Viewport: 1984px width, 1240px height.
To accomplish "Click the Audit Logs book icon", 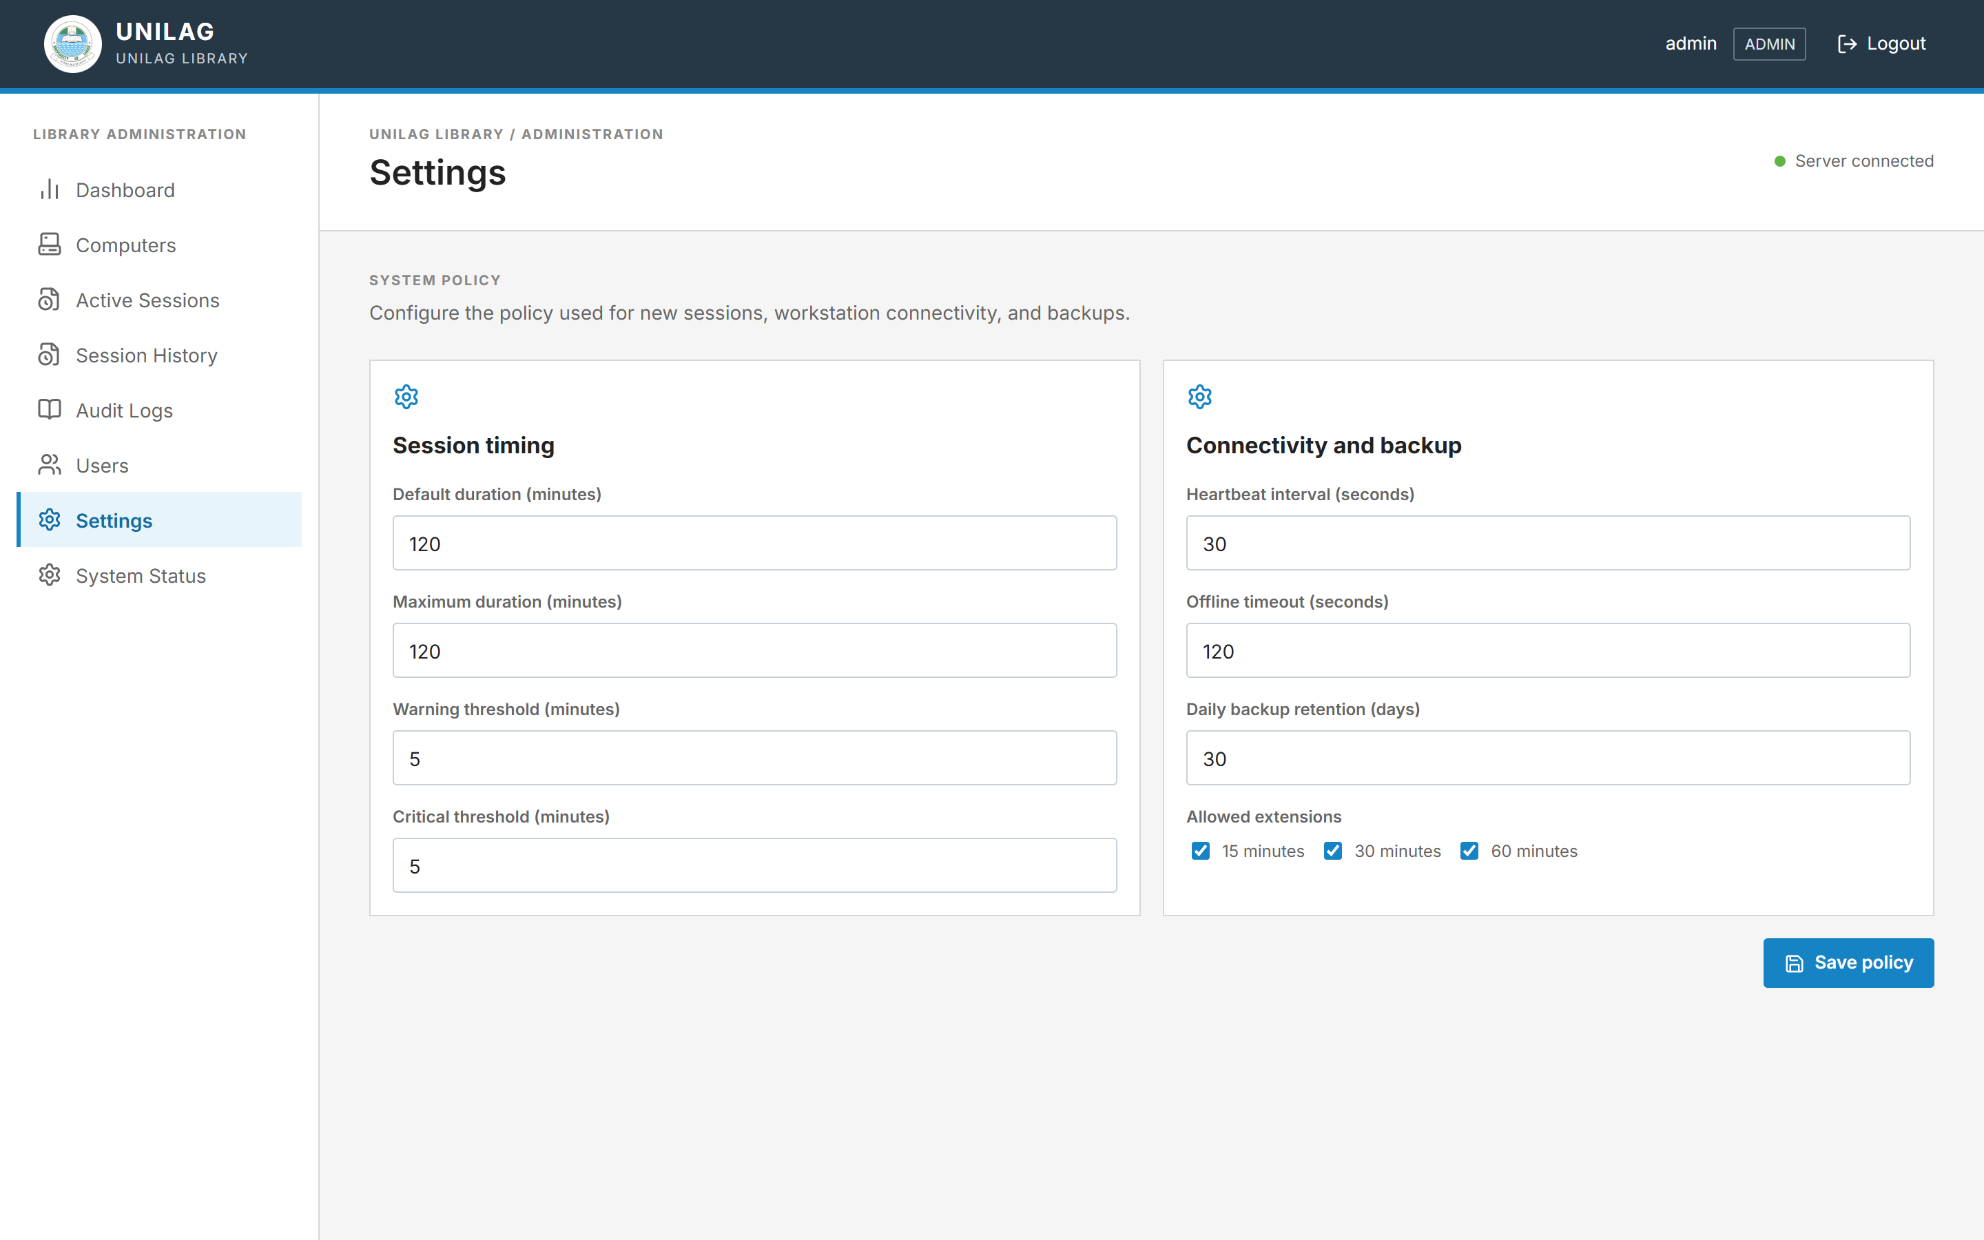I will point(49,409).
